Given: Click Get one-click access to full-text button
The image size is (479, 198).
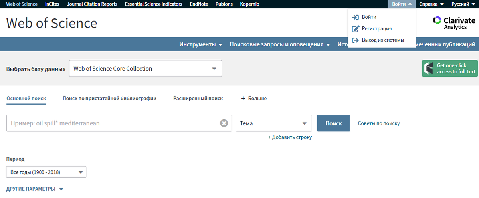Looking at the screenshot, I should click(450, 68).
